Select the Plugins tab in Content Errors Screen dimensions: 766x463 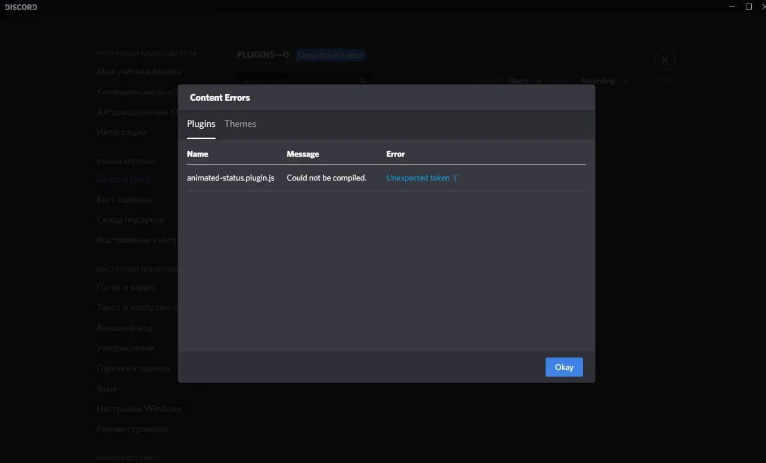201,124
